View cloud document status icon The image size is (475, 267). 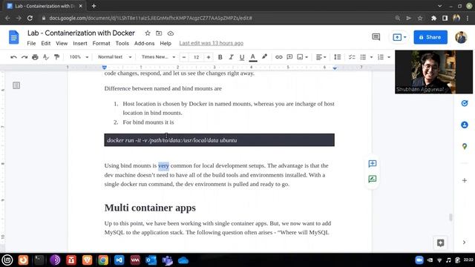pyautogui.click(x=171, y=33)
